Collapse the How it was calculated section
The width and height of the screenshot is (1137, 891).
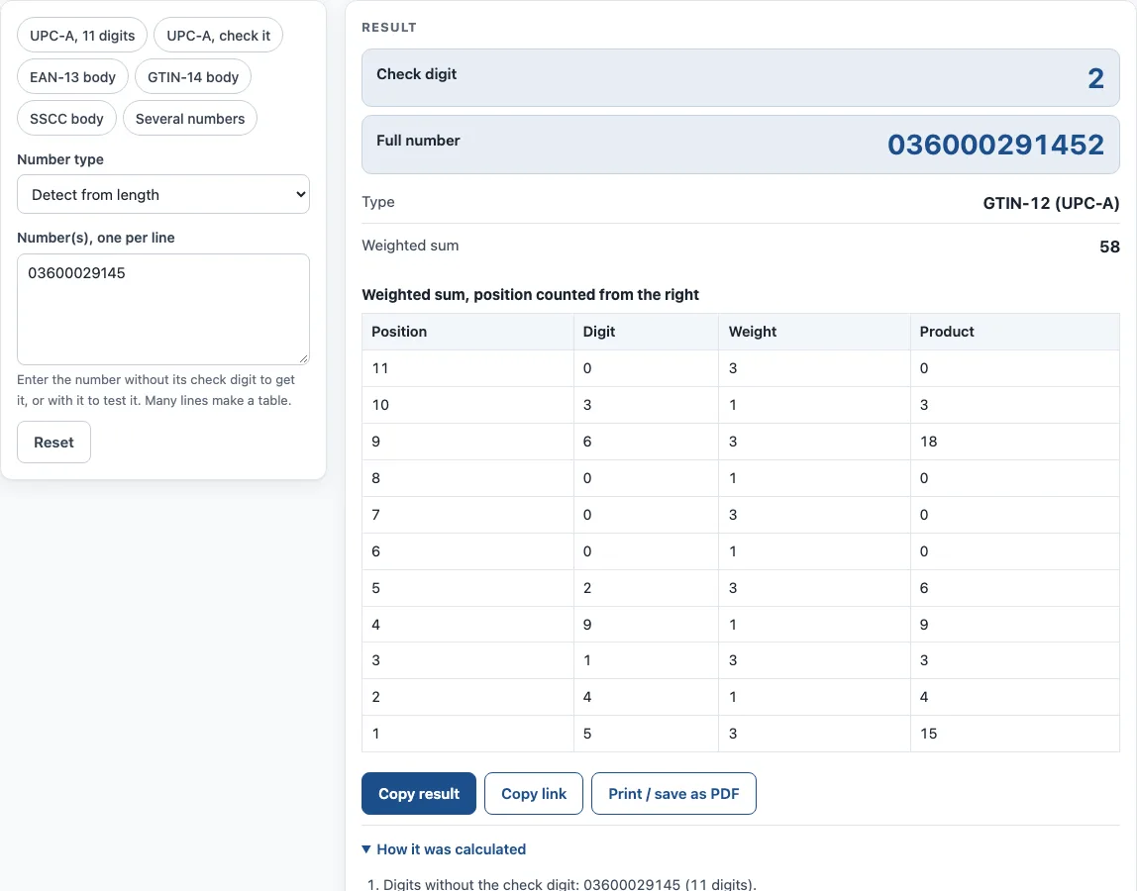pos(444,849)
